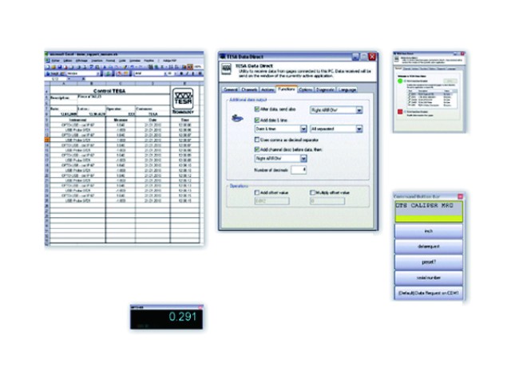Click the red status indicator in small TESA window

tap(400, 112)
